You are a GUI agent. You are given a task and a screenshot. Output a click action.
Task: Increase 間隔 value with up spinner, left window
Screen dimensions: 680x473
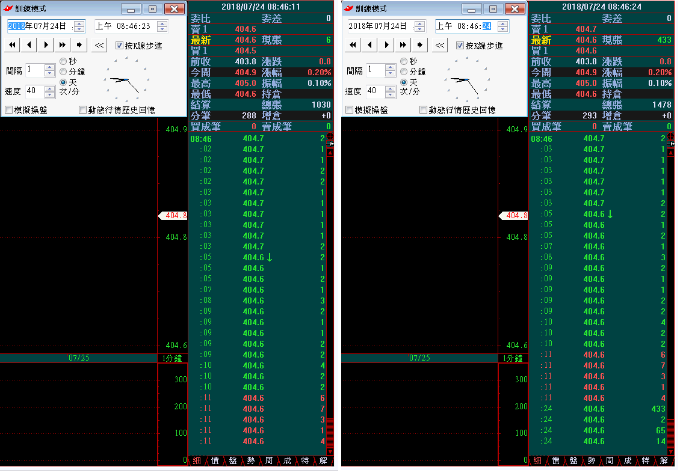point(49,67)
